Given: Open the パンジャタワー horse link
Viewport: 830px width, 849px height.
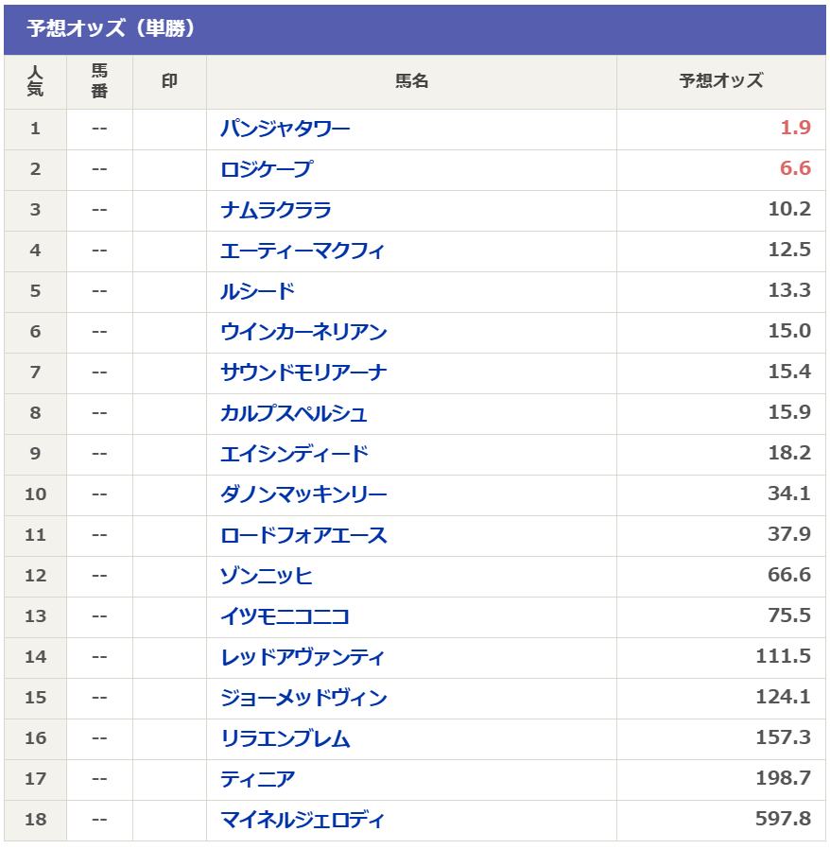Looking at the screenshot, I should pyautogui.click(x=285, y=129).
